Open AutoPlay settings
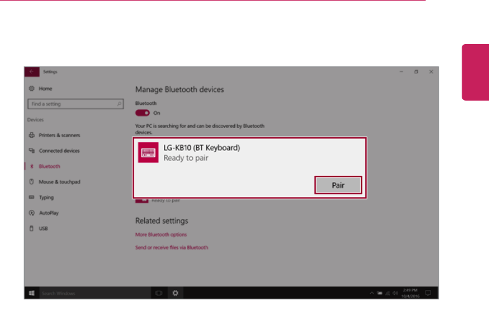 [x=48, y=213]
